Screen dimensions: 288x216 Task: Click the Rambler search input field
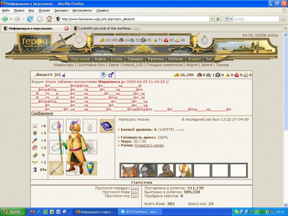[256, 19]
